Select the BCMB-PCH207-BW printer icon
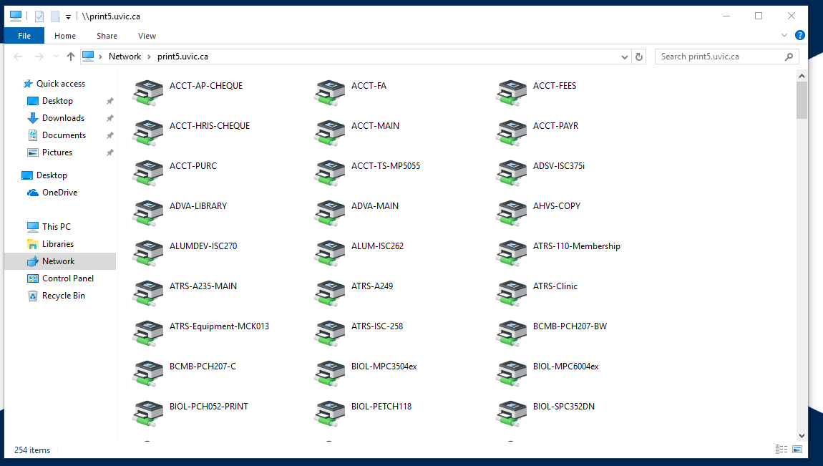The height and width of the screenshot is (466, 823). tap(511, 333)
